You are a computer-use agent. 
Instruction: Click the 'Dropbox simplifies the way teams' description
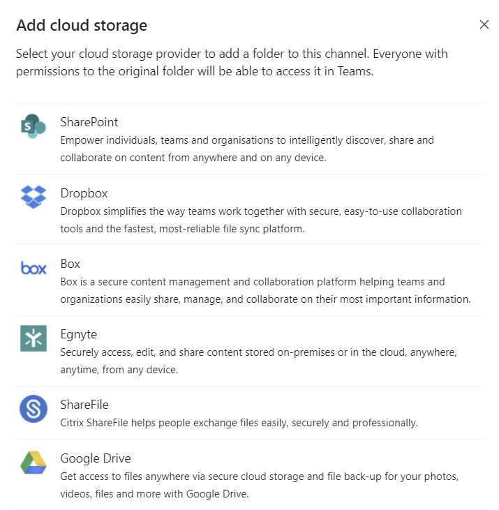coord(261,220)
